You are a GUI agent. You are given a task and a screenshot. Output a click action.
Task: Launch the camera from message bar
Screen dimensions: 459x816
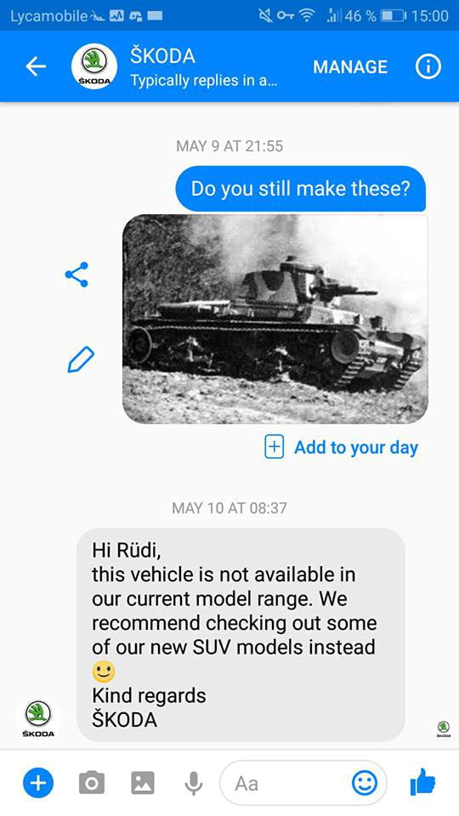pos(92,783)
